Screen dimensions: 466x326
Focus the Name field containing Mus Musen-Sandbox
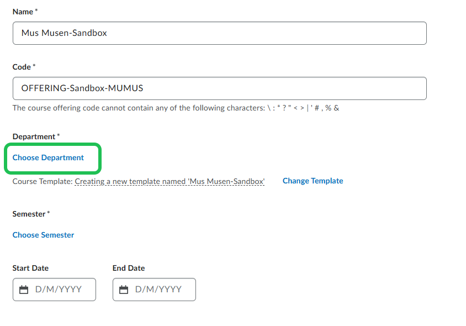click(x=219, y=33)
